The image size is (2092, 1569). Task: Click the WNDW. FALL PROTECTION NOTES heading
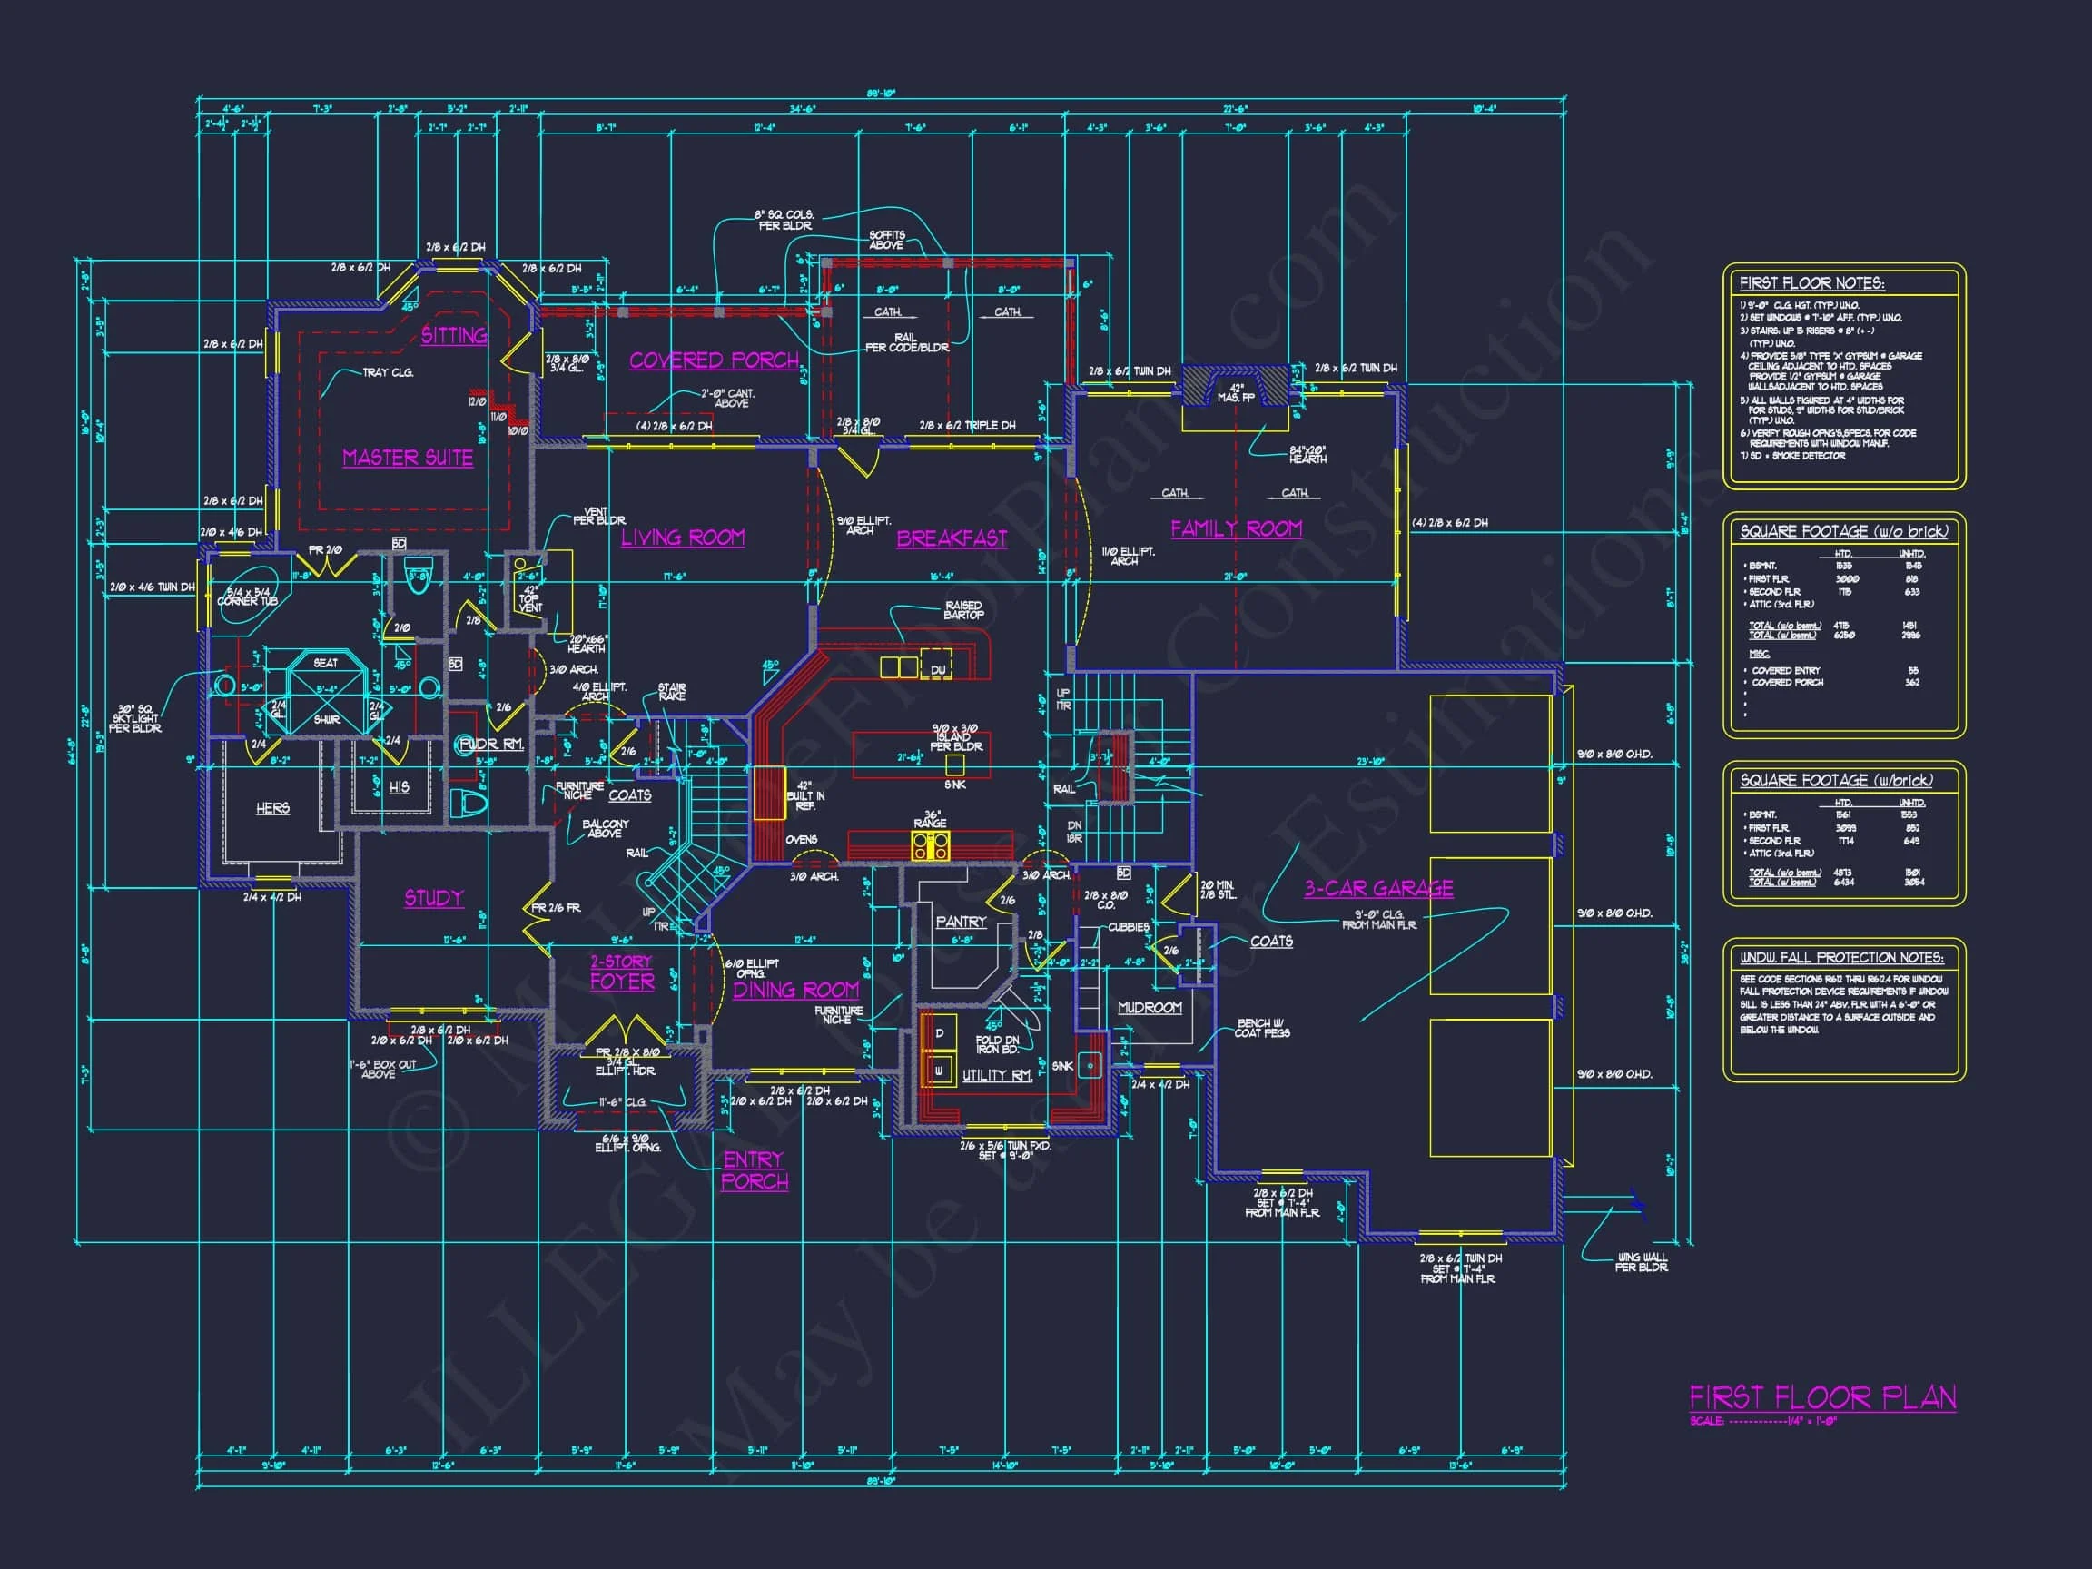[x=1841, y=957]
